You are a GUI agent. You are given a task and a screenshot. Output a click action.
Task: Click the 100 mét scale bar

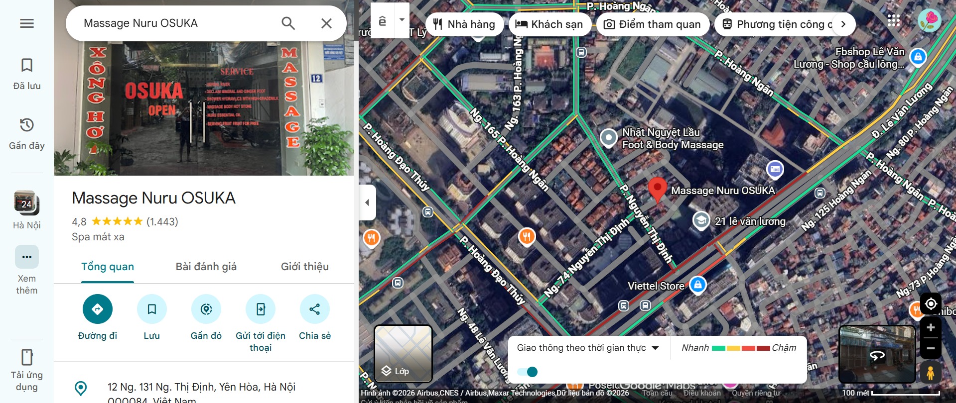pyautogui.click(x=891, y=393)
